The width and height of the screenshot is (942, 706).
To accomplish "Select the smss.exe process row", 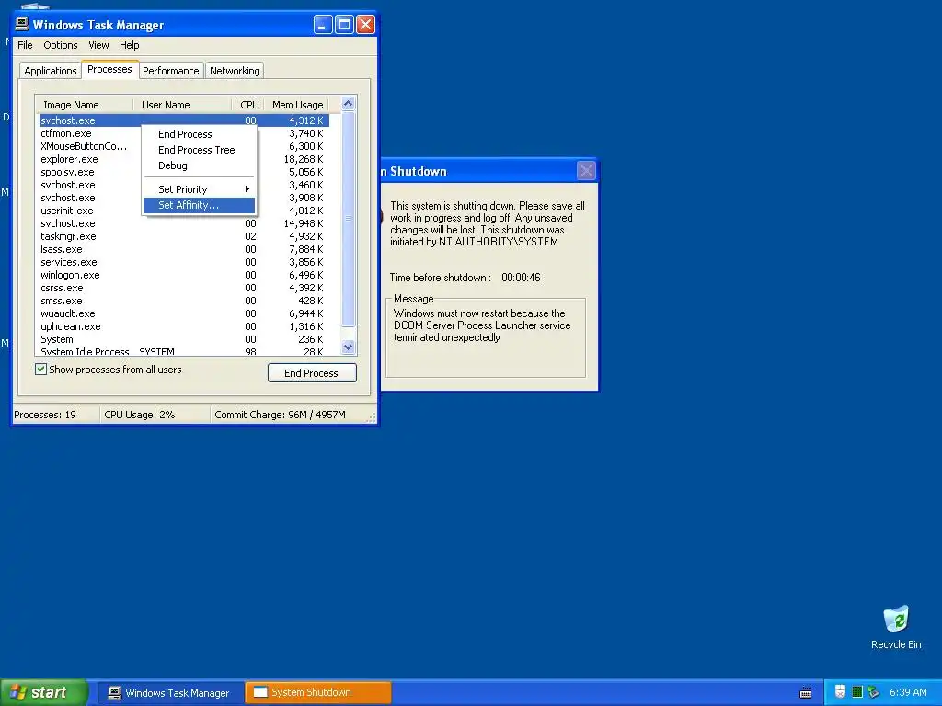I will pyautogui.click(x=184, y=301).
